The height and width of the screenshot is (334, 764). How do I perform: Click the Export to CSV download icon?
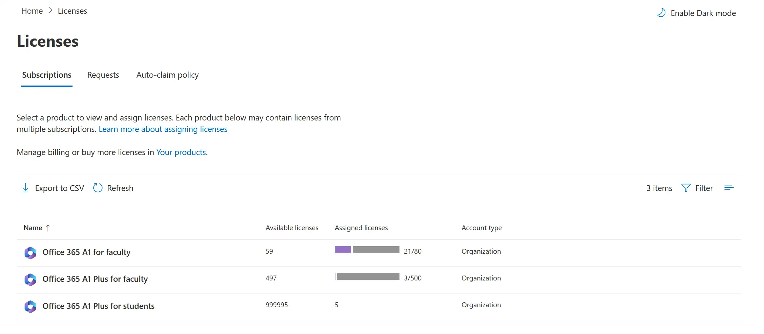point(25,188)
